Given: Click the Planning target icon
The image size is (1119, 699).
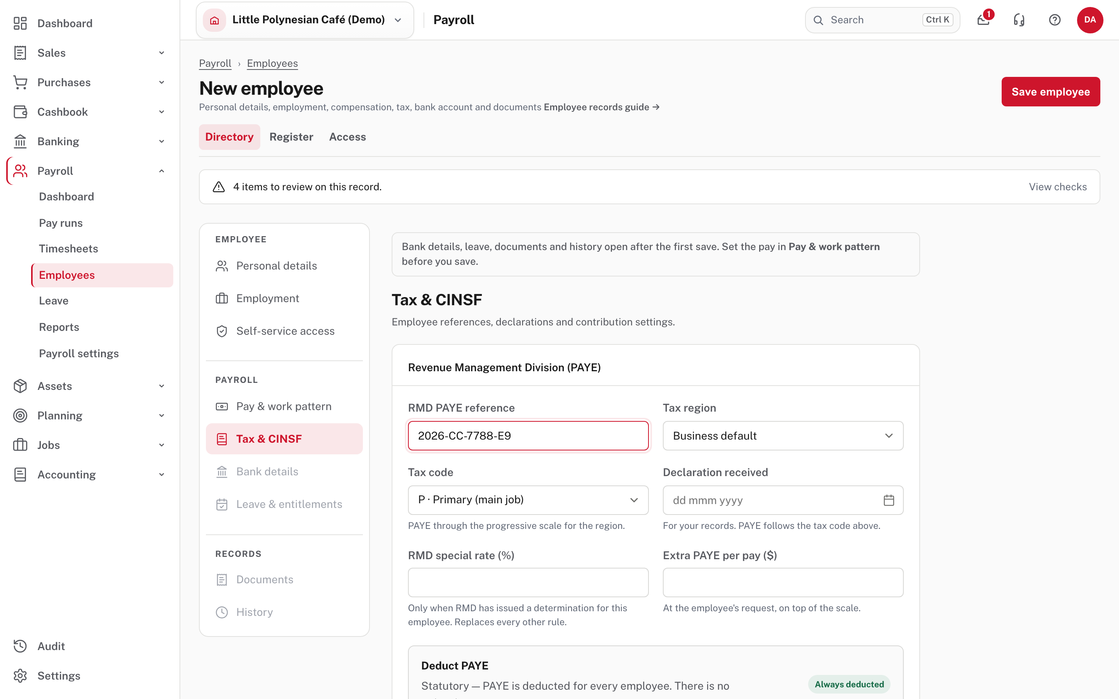Looking at the screenshot, I should [20, 416].
